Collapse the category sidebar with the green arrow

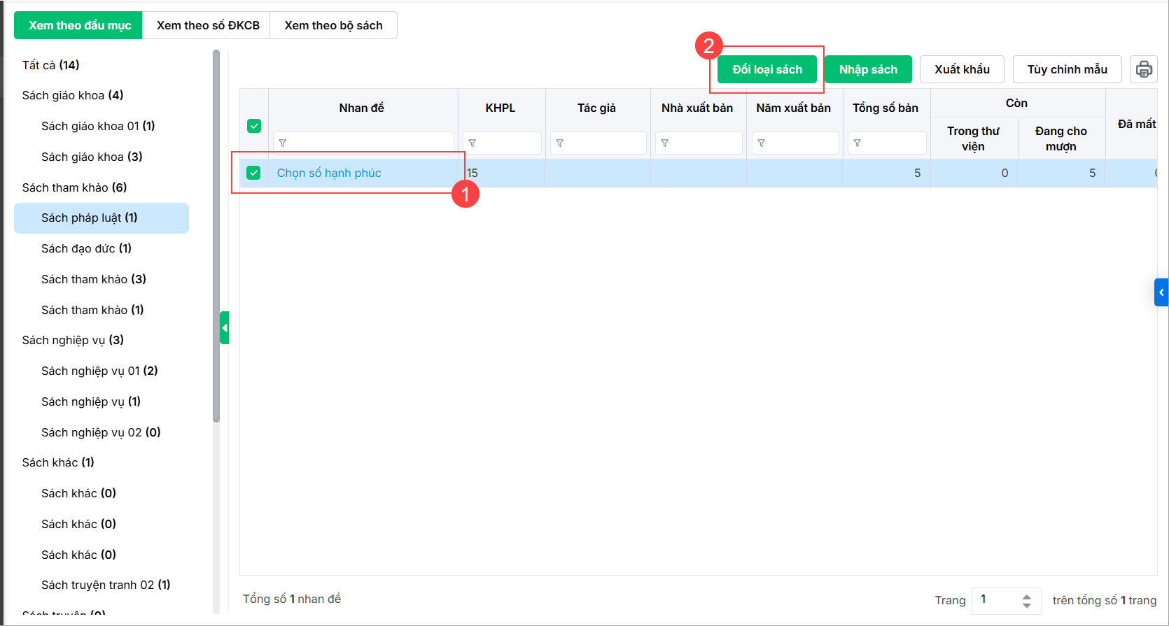pos(224,327)
